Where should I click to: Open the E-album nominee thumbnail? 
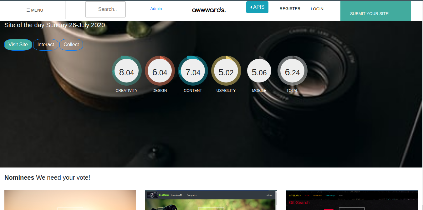[211, 201]
